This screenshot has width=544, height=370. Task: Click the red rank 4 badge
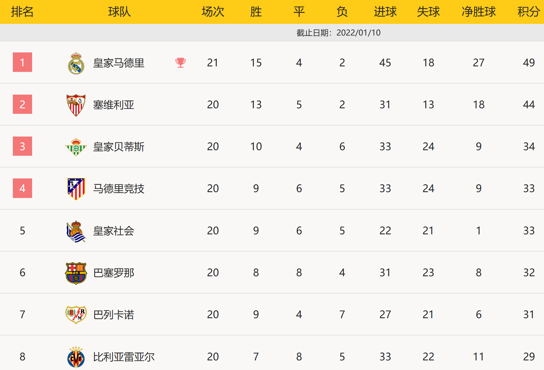click(22, 188)
